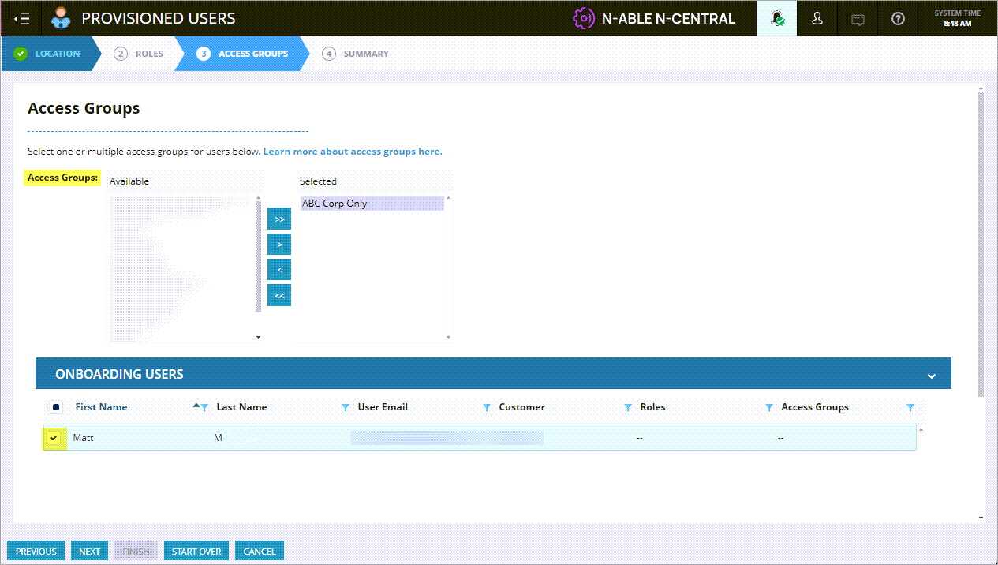Jump to the Summary wizard step
Screen dimensions: 998x565
pos(355,54)
